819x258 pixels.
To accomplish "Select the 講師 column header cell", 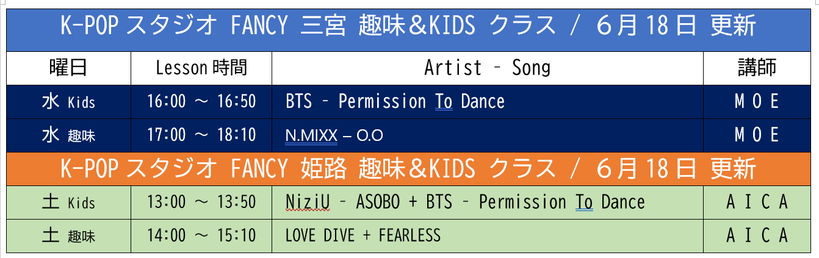I will tap(758, 68).
